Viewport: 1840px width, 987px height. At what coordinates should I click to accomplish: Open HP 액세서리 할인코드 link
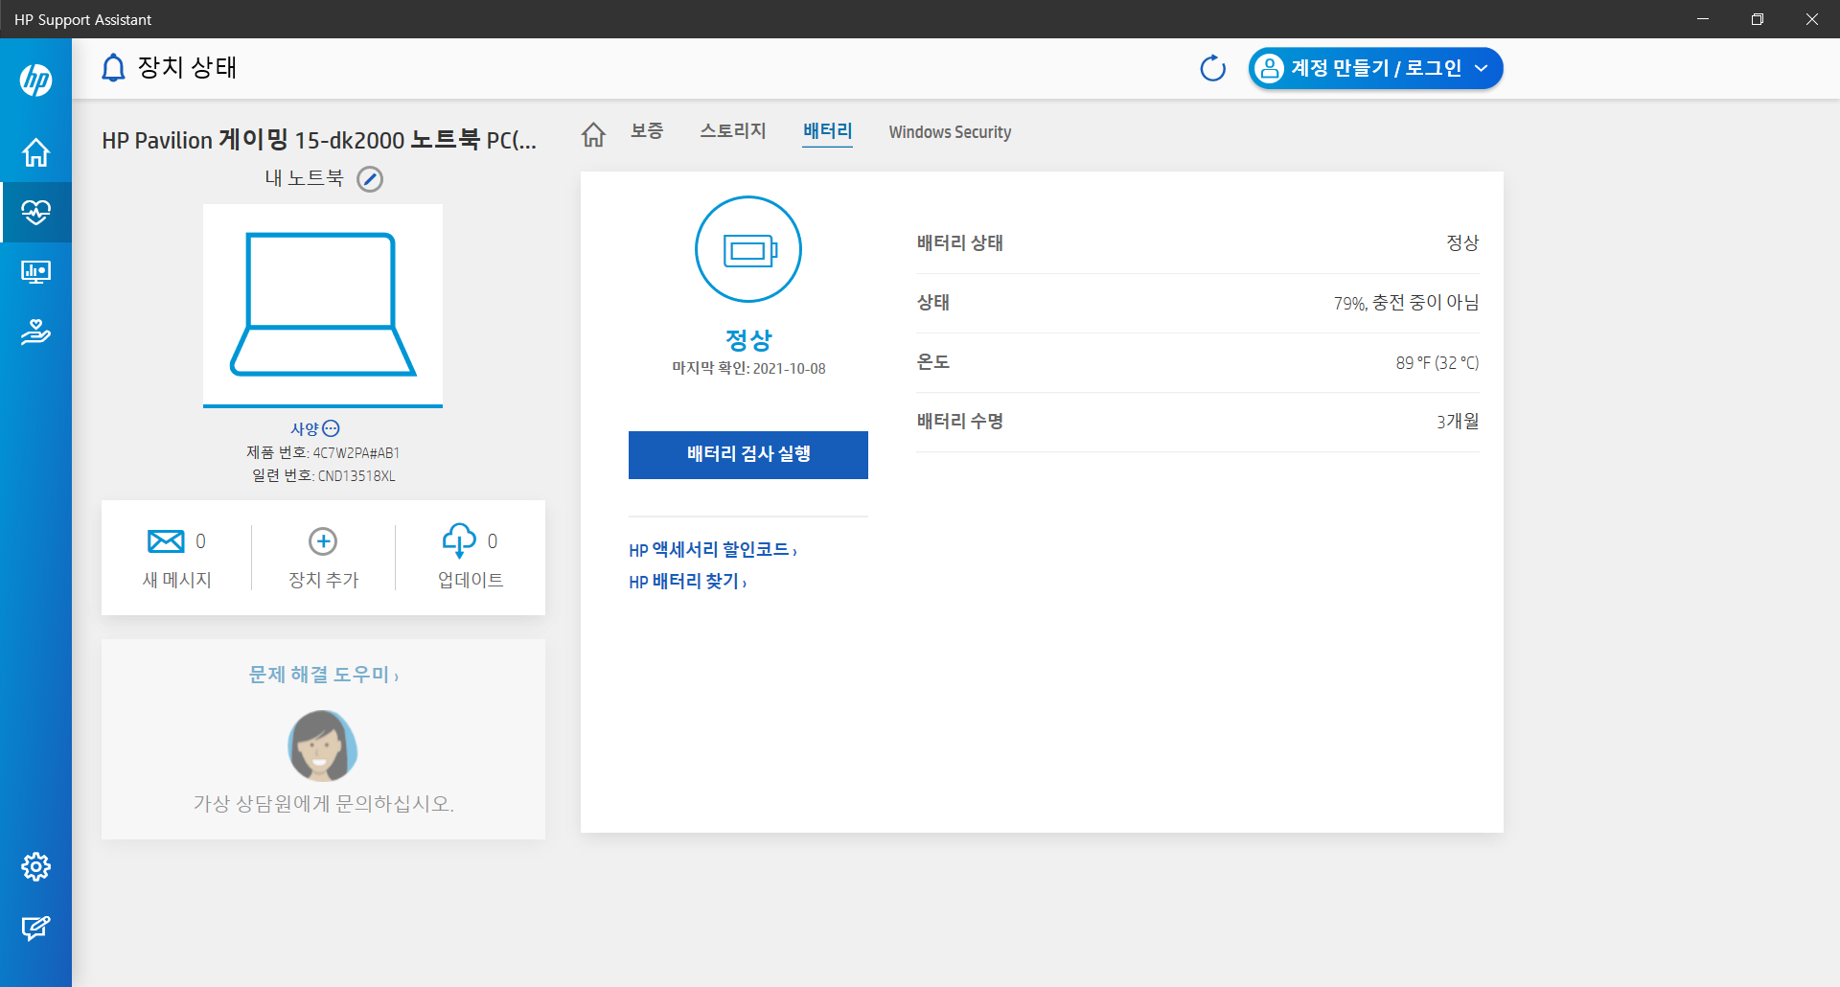pos(713,550)
